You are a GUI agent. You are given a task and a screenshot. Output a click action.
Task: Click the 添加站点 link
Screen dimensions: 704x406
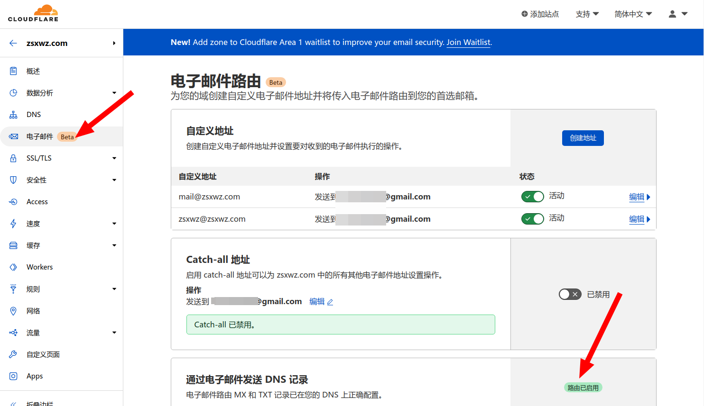pyautogui.click(x=540, y=14)
